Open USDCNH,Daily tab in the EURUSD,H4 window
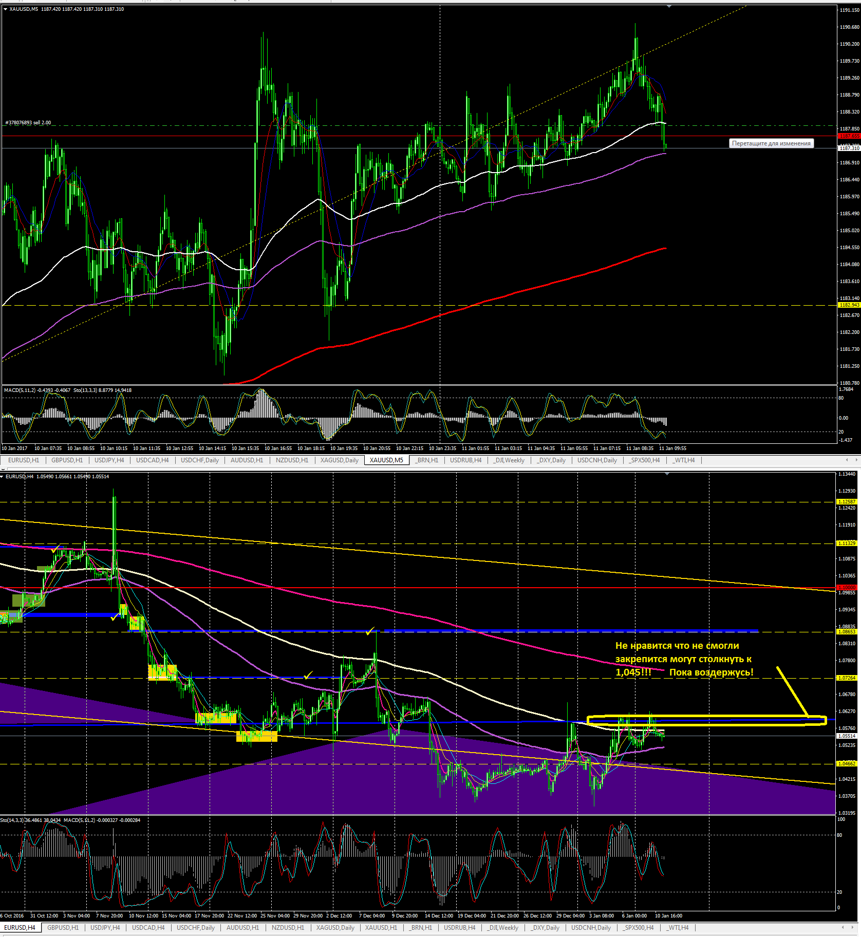 (591, 928)
